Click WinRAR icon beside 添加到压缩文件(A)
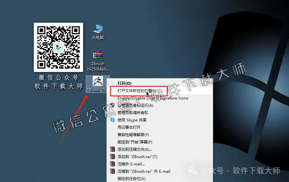Viewport: 289px width, 182px height. point(112,149)
